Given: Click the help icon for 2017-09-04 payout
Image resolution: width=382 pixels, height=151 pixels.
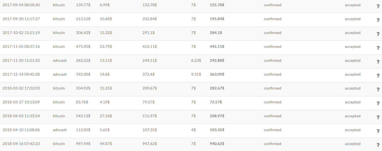Looking at the screenshot, I should pos(378,6).
